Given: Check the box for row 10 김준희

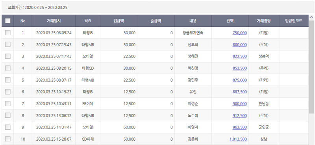Looking at the screenshot, I should pyautogui.click(x=7, y=139).
